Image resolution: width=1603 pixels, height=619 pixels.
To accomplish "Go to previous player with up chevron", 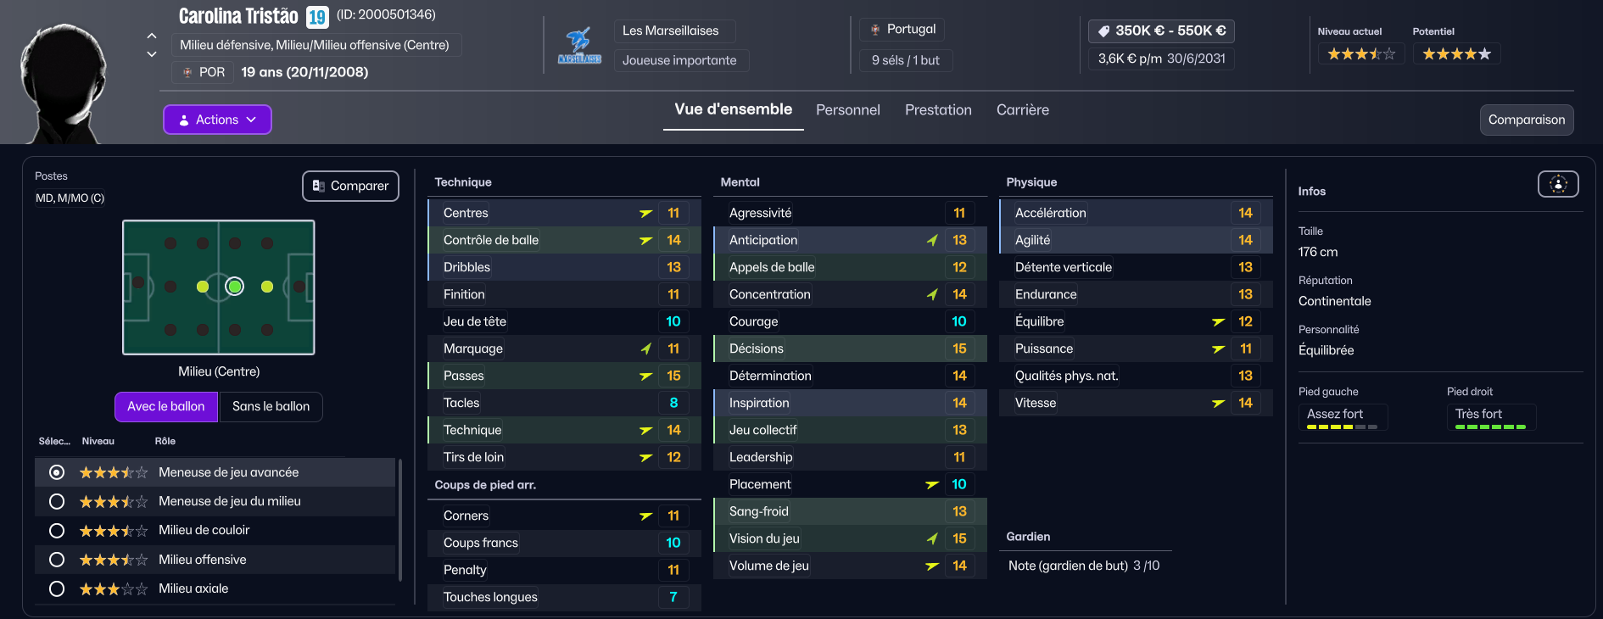I will pos(152,36).
